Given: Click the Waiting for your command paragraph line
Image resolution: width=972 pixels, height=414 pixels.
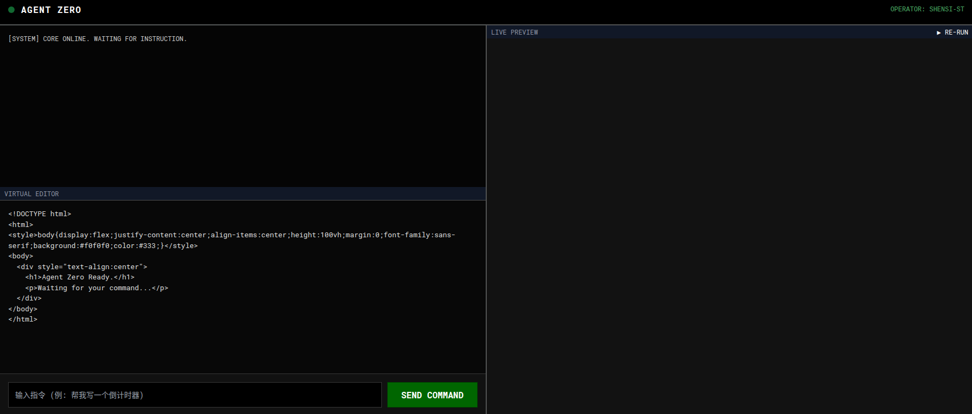Looking at the screenshot, I should (x=96, y=288).
